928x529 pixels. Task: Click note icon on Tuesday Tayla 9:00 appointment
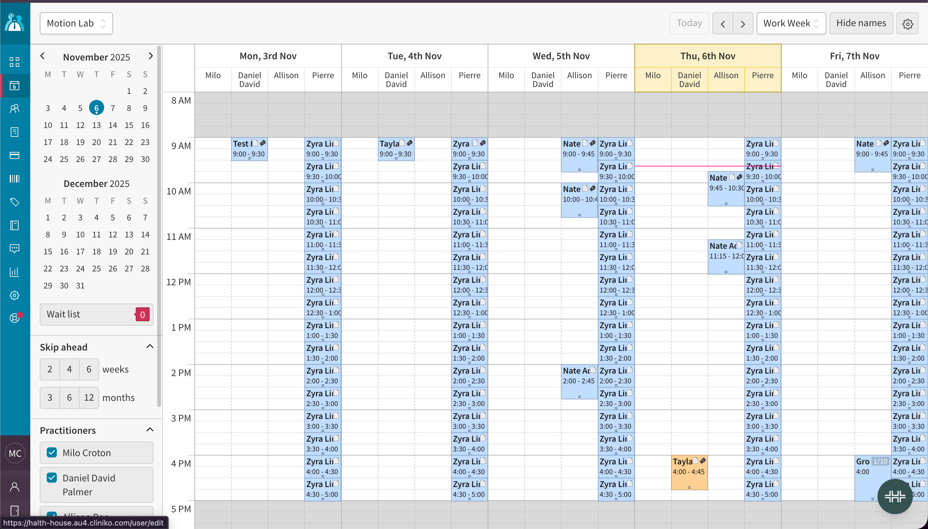click(x=402, y=143)
